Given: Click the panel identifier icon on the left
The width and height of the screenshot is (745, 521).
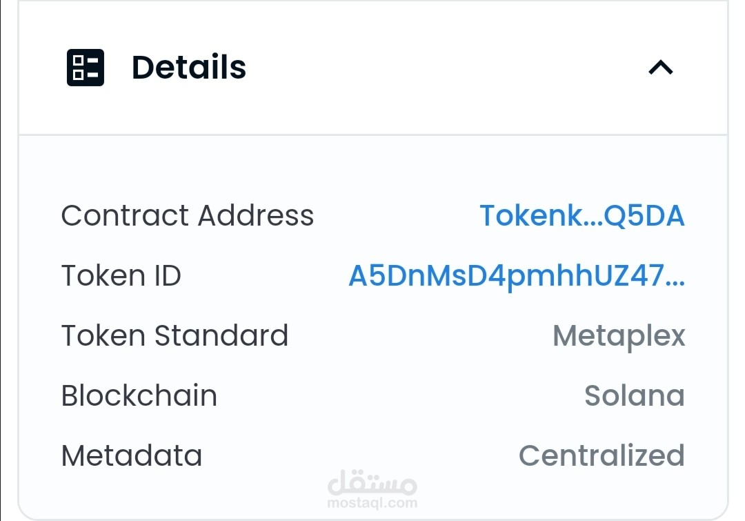Looking at the screenshot, I should [x=84, y=68].
